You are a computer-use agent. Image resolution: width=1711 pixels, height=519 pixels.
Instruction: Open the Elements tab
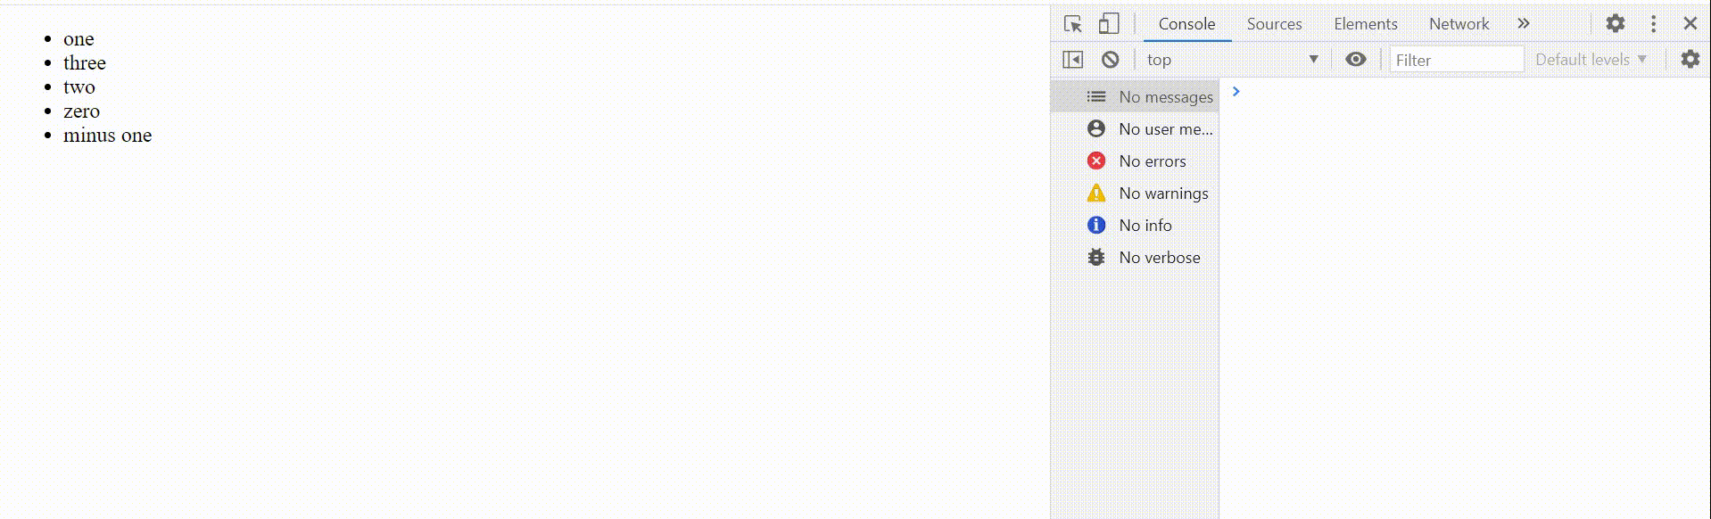[1365, 24]
